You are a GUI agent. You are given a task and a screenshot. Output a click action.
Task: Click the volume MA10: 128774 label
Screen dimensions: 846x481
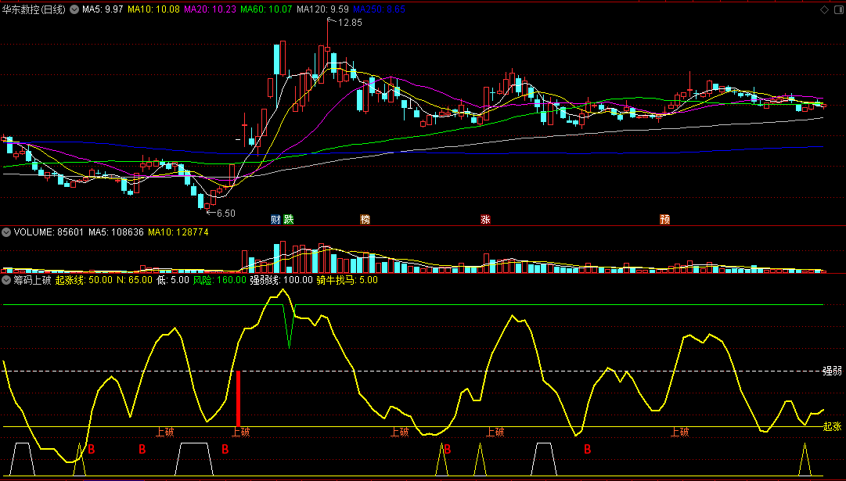(178, 232)
